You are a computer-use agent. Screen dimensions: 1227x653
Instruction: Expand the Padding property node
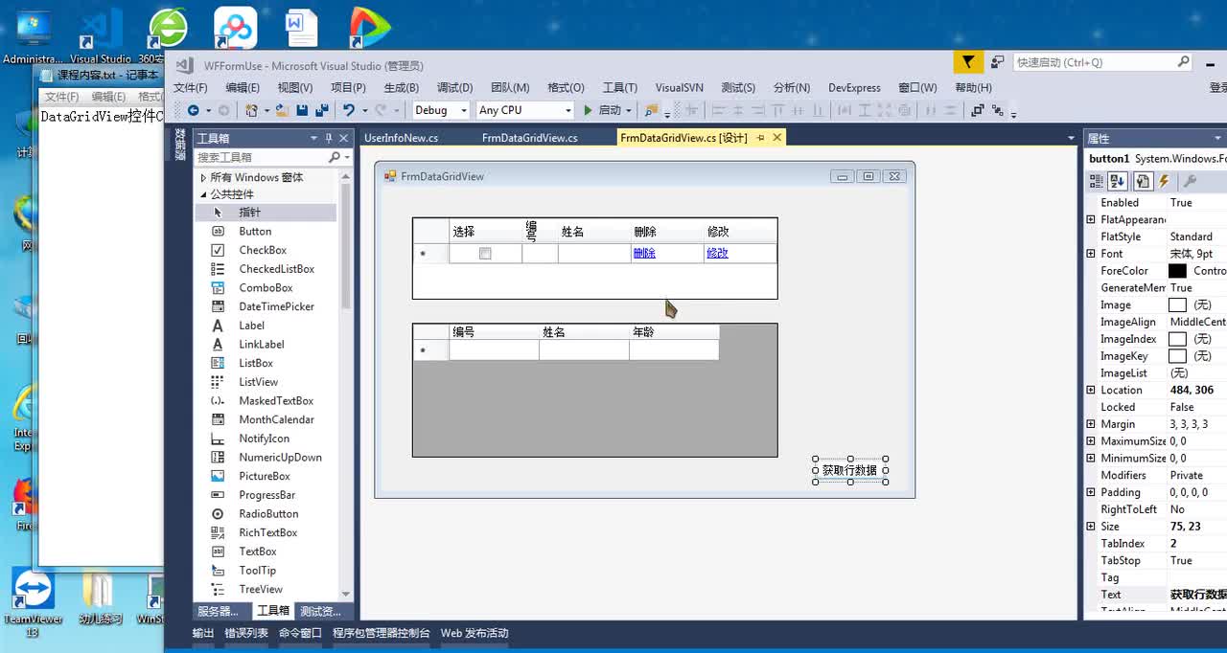[1091, 492]
